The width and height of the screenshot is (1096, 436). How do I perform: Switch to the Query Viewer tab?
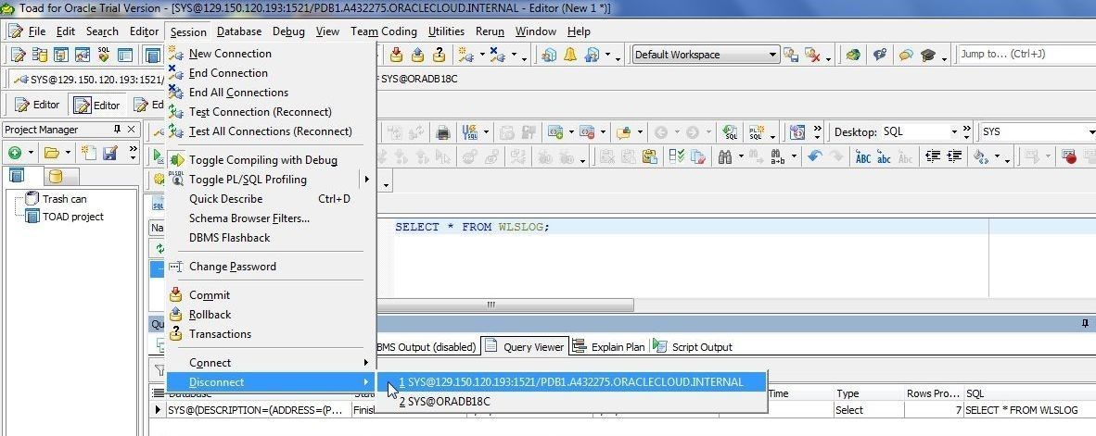[525, 347]
